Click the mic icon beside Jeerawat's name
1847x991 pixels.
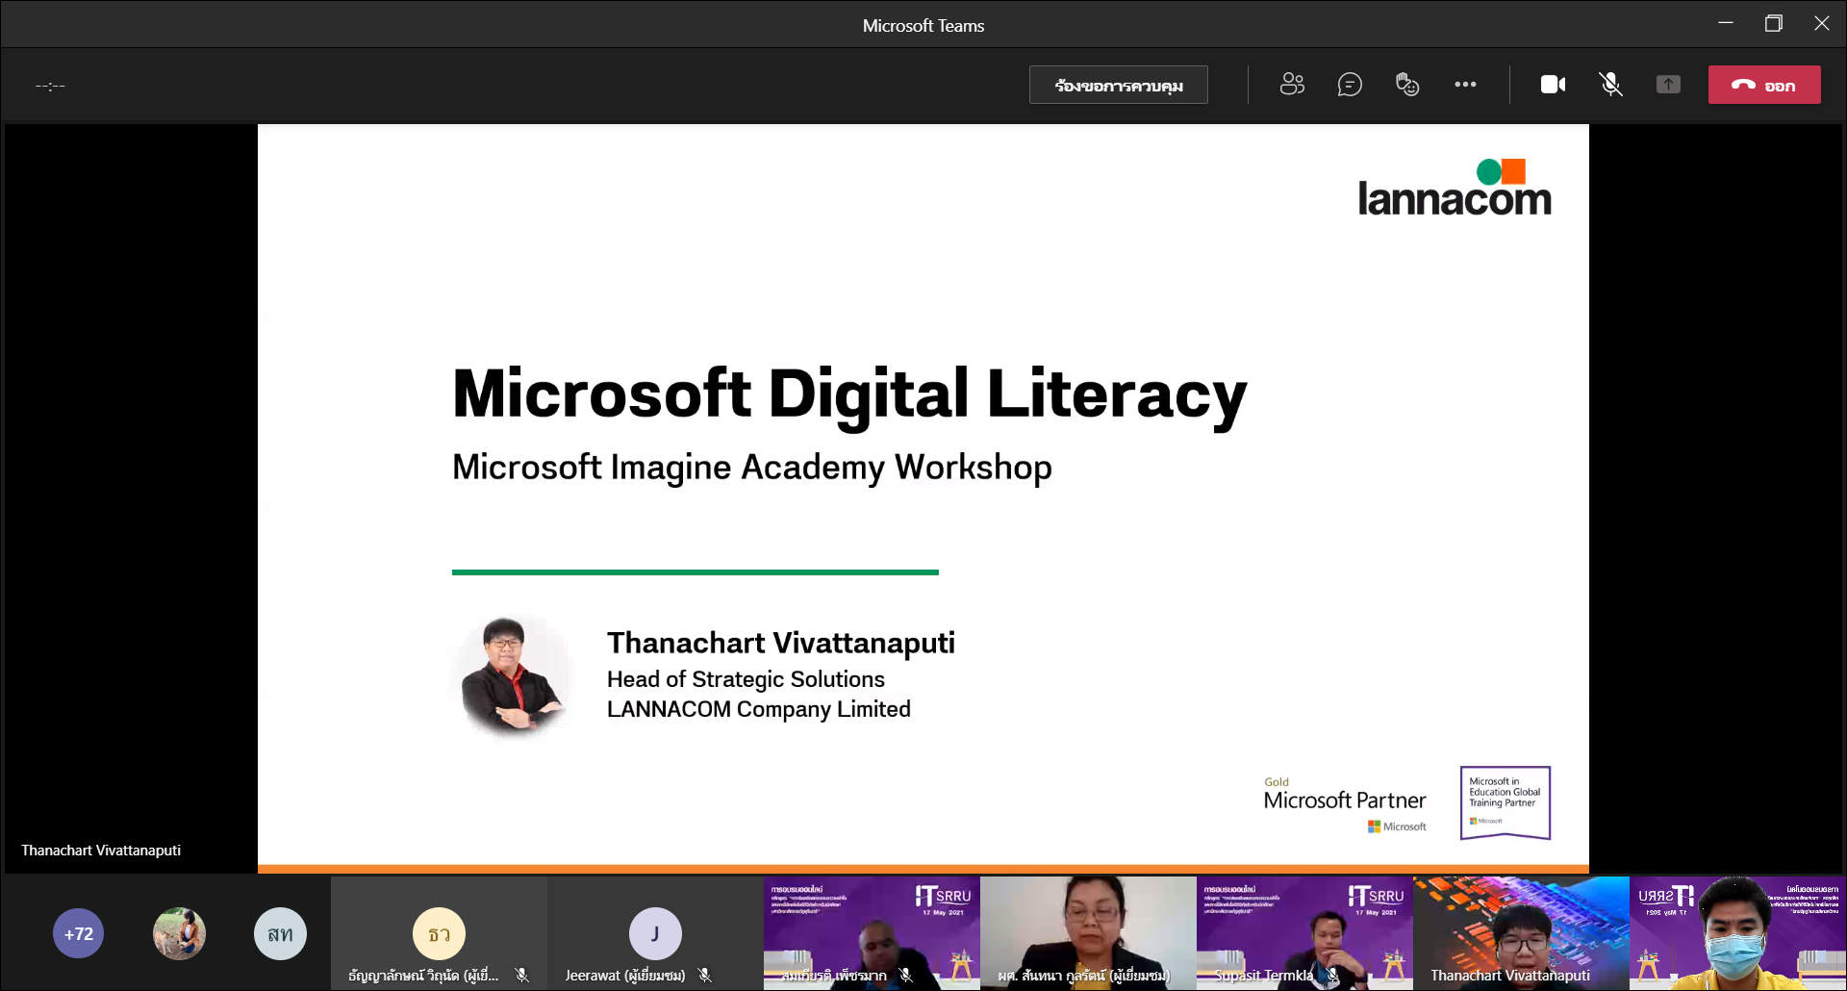(x=705, y=975)
